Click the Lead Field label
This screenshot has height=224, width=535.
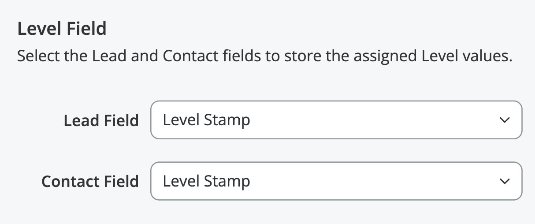click(101, 120)
